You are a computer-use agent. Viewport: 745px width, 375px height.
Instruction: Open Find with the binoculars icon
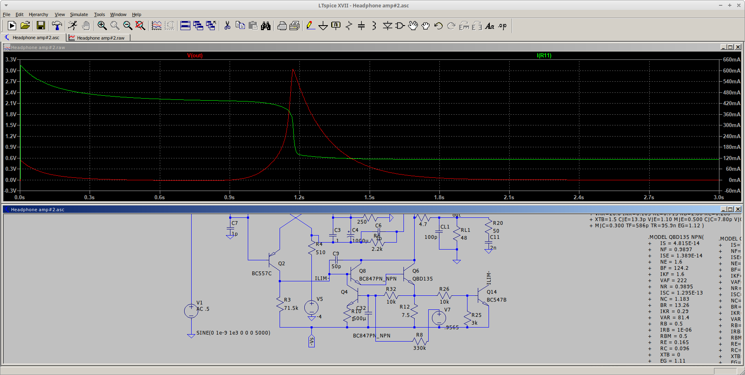click(x=266, y=26)
